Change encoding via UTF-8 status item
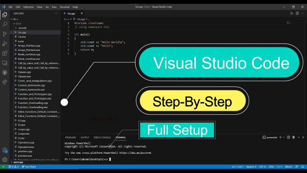 [262, 167]
